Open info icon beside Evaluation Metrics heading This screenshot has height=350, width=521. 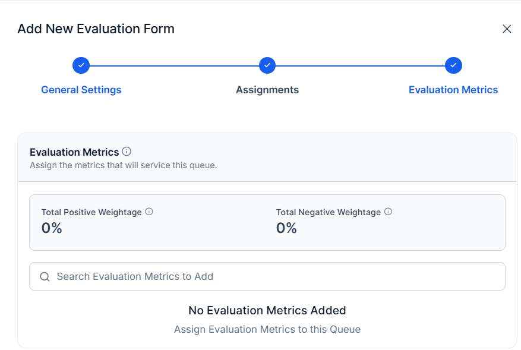127,152
